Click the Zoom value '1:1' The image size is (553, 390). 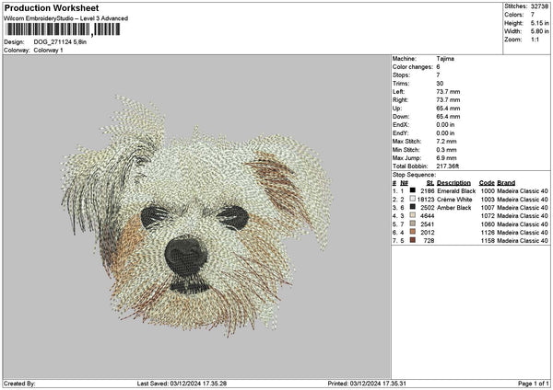[x=535, y=40]
